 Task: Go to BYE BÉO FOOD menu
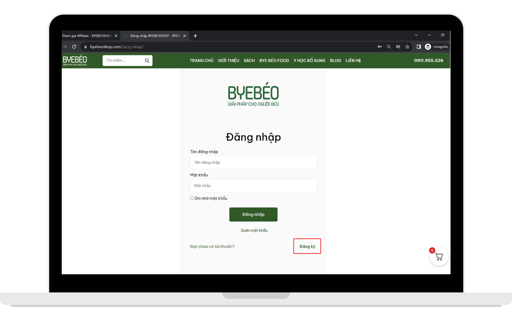click(x=274, y=61)
